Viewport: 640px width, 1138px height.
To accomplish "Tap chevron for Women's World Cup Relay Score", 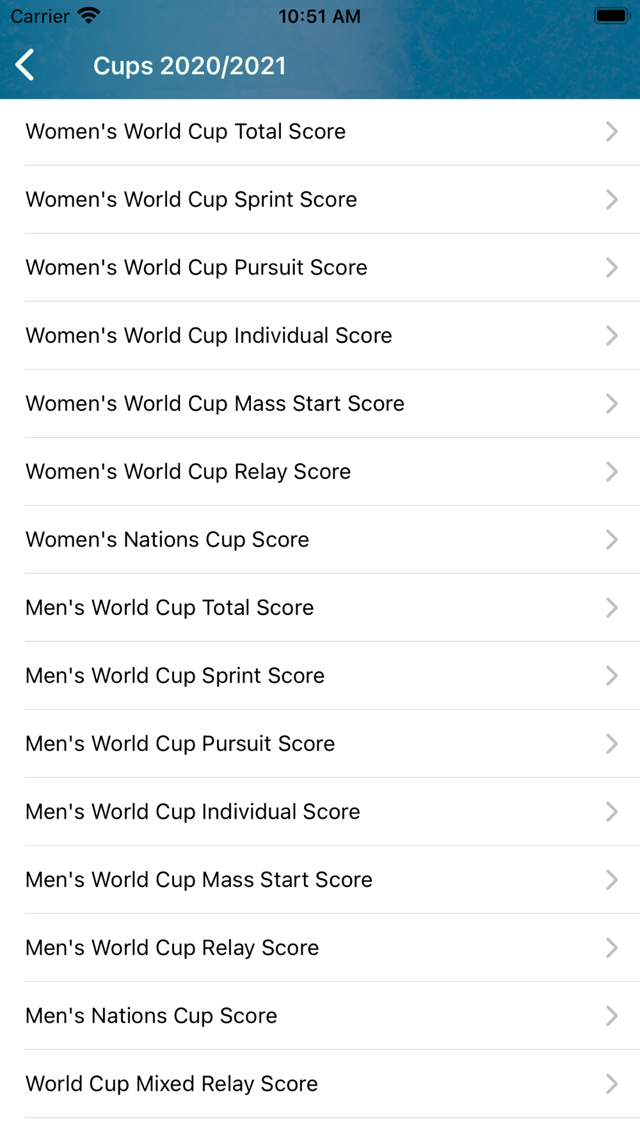I will (x=612, y=472).
